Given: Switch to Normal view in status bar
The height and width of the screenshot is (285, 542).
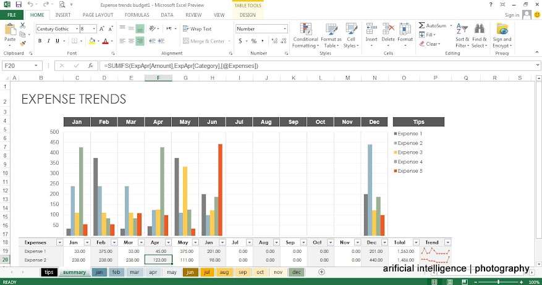Looking at the screenshot, I should (x=434, y=282).
